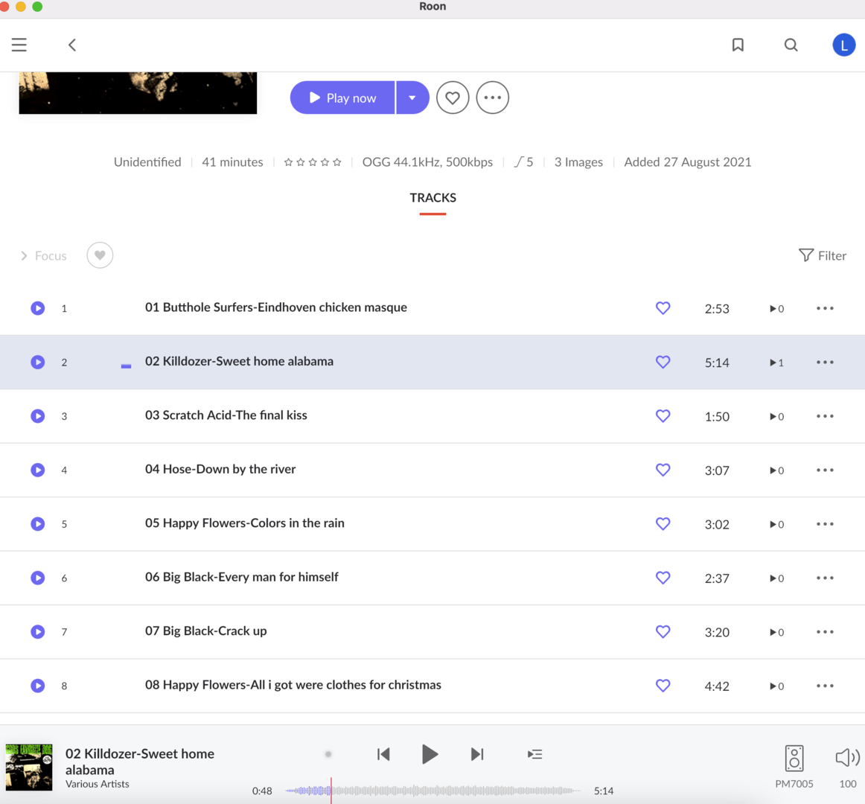Favorite track Big Black-Crack up

pyautogui.click(x=663, y=632)
